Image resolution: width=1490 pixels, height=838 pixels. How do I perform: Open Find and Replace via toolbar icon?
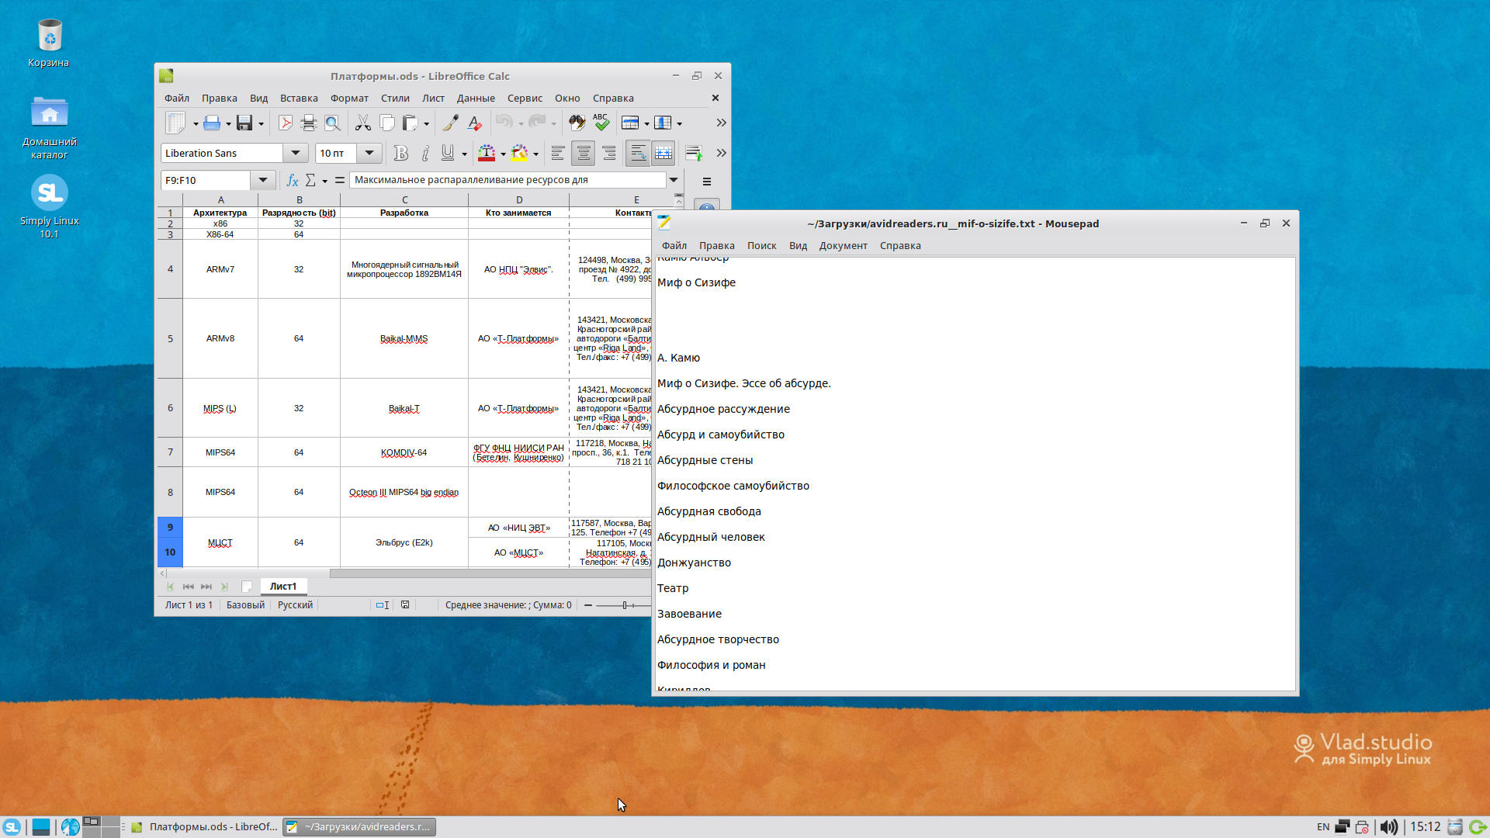click(x=577, y=123)
